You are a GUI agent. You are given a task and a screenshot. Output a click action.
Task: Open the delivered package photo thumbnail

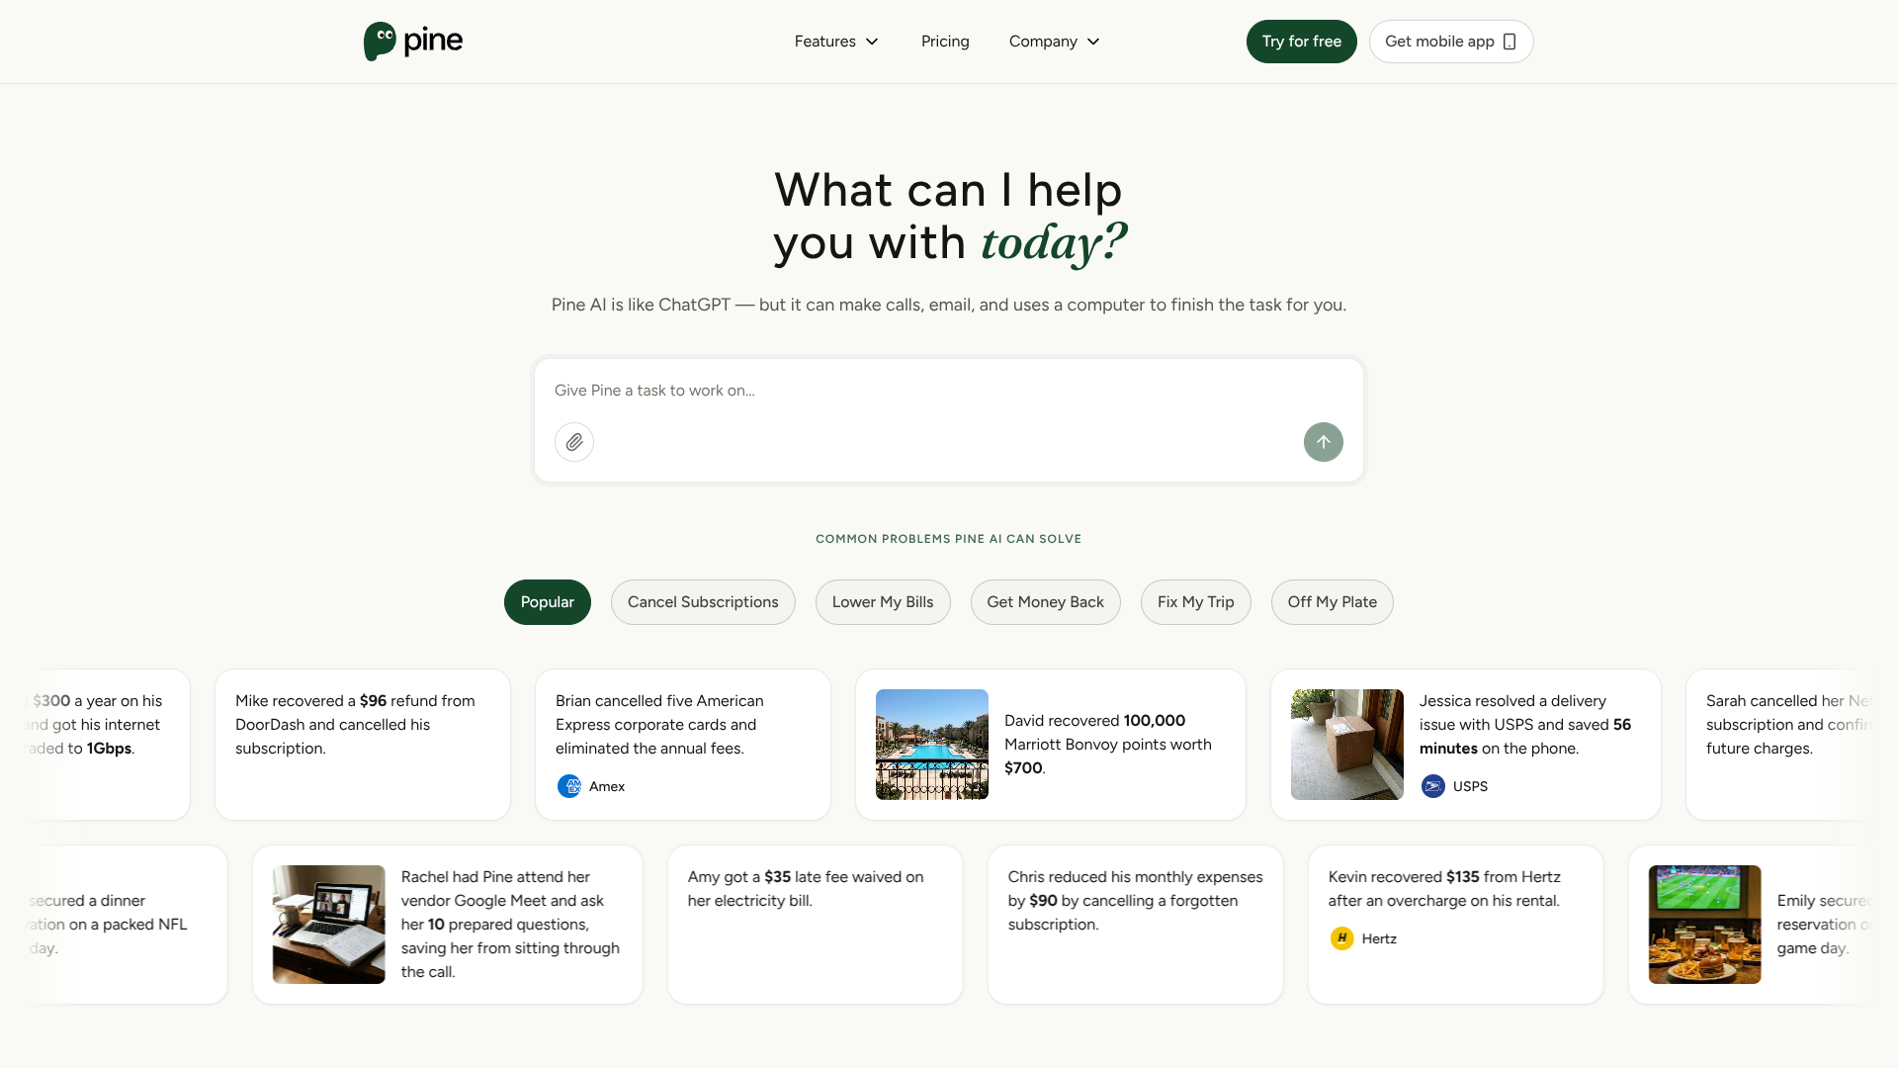pos(1346,745)
